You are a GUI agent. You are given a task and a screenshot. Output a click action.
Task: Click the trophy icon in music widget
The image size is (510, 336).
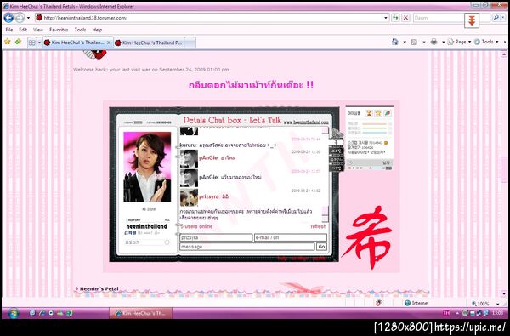point(369,113)
